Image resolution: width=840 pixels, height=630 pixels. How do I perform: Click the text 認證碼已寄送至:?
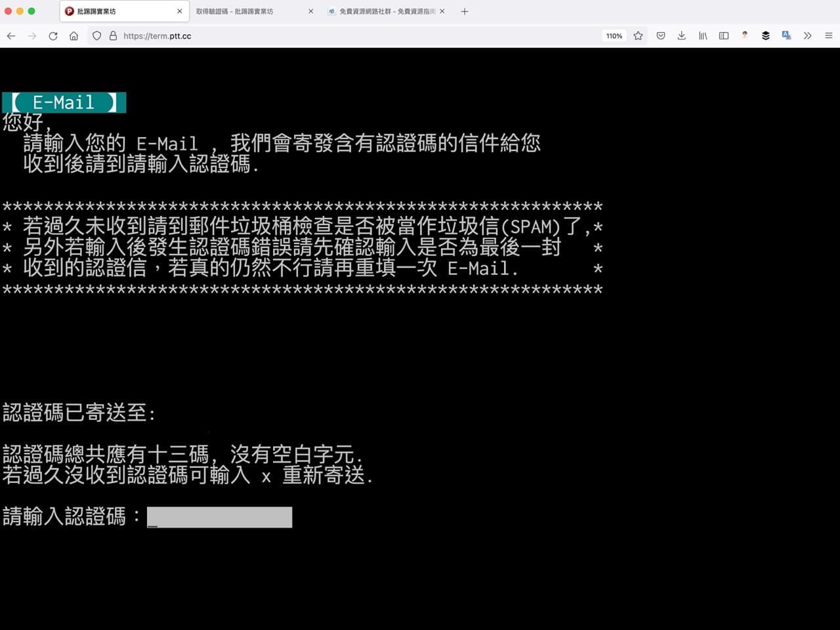click(x=79, y=413)
